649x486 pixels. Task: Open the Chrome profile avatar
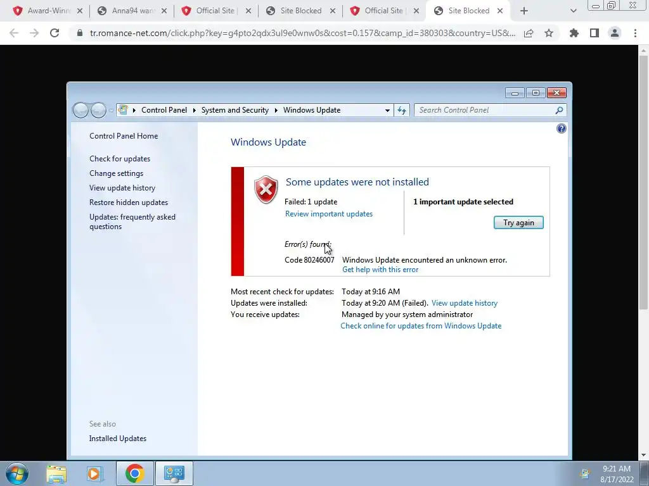(615, 33)
